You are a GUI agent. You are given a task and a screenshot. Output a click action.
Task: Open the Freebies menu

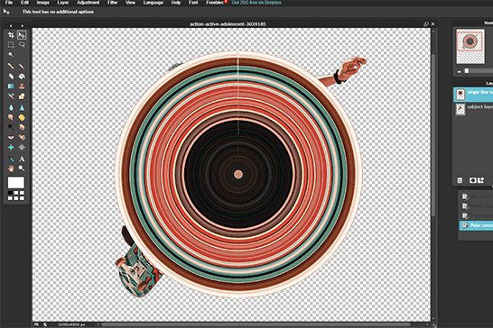215,3
